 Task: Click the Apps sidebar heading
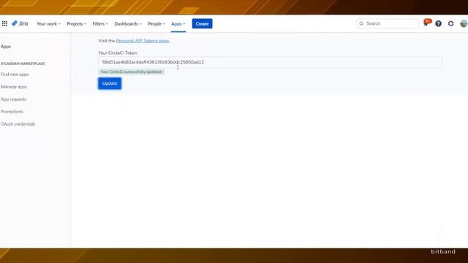click(x=6, y=47)
